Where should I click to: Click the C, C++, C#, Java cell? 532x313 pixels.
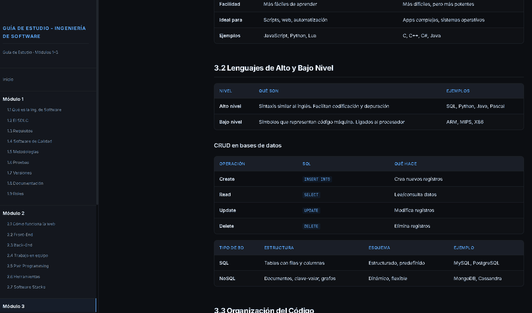tap(422, 36)
